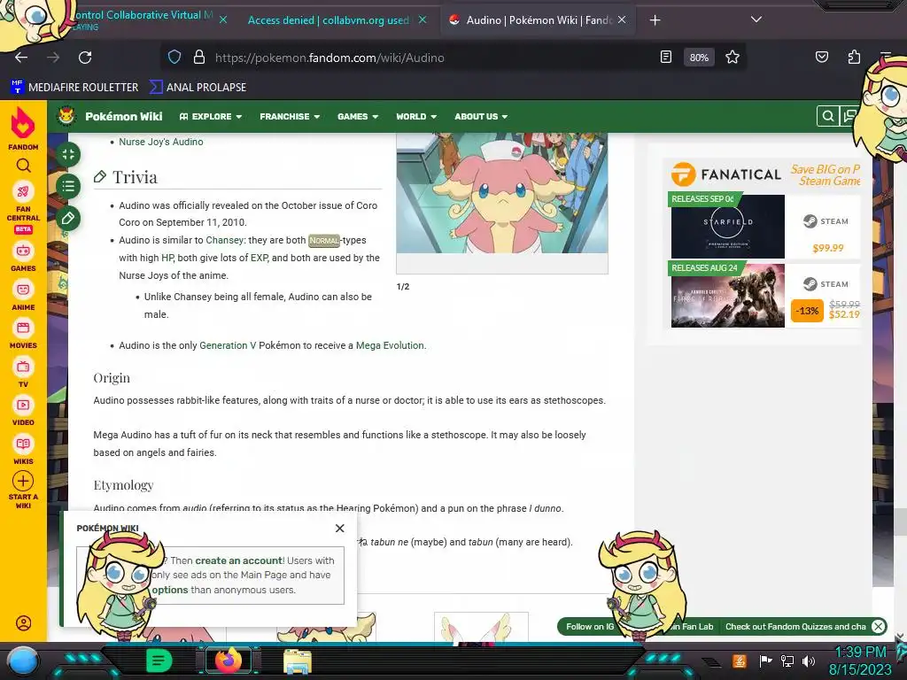Open Firefox from the taskbar
907x680 pixels.
[229, 661]
